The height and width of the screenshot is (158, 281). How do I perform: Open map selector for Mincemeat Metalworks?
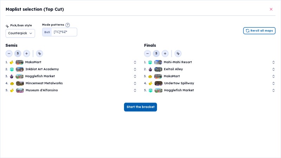[x=135, y=83]
